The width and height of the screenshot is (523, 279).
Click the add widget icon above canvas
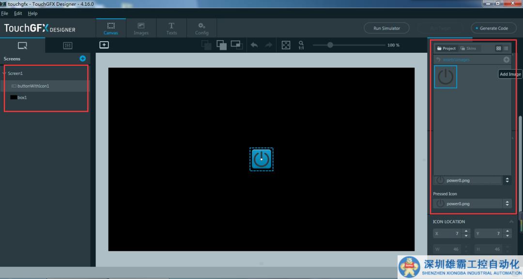click(x=104, y=45)
